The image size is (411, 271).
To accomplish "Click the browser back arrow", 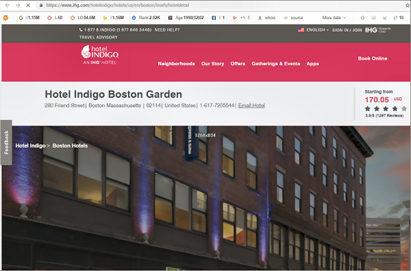I will (8, 5).
